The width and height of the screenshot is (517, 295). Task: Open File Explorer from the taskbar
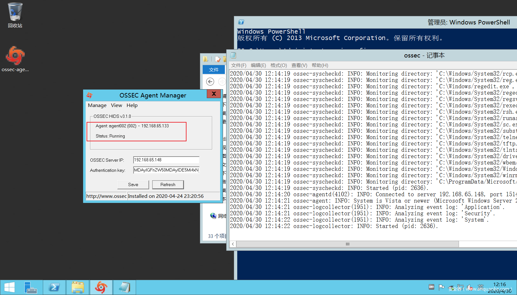pyautogui.click(x=78, y=287)
